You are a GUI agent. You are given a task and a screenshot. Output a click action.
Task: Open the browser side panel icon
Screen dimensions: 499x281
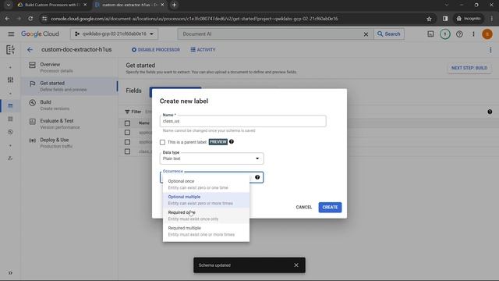[445, 19]
